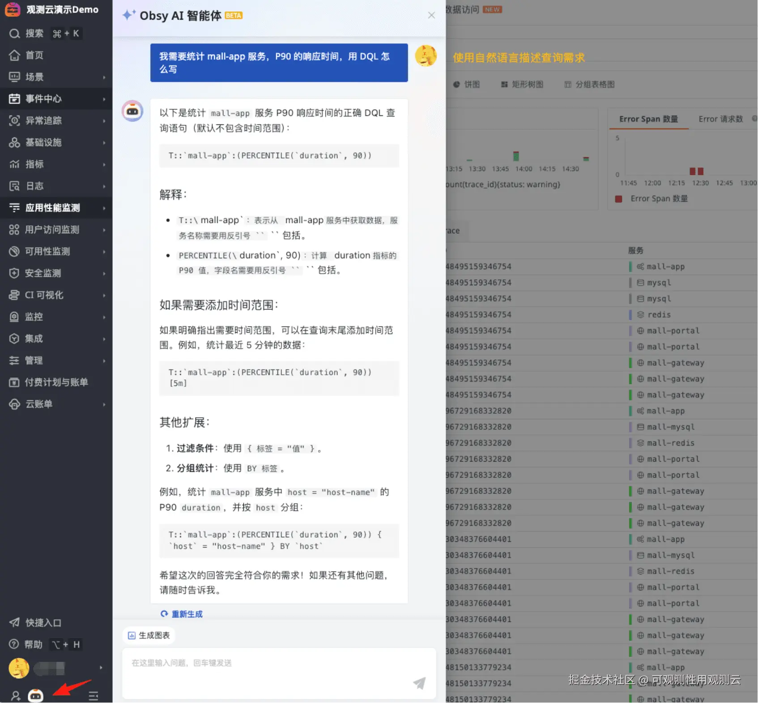Screen dimensions: 758x703
Task: Click the 场景 dashboard icon
Action: pyautogui.click(x=14, y=77)
